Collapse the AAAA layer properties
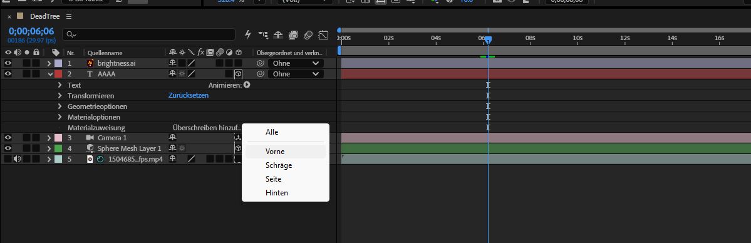The height and width of the screenshot is (243, 751). tap(50, 74)
